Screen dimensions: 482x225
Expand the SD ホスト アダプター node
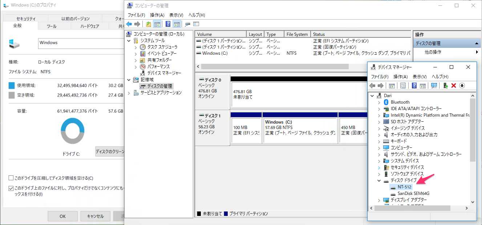(379, 122)
